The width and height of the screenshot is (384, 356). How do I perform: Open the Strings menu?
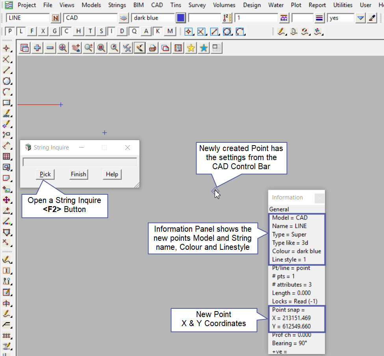point(117,5)
